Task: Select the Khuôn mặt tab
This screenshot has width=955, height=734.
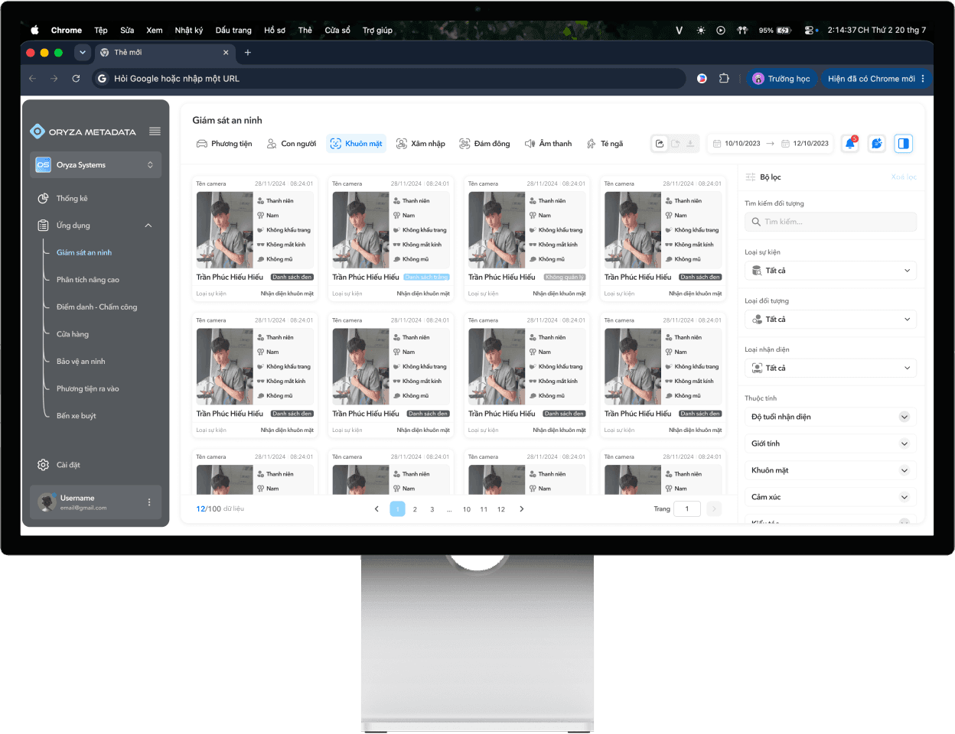Action: (x=357, y=144)
